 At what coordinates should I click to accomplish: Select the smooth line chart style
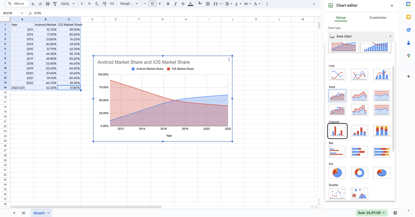(359, 74)
